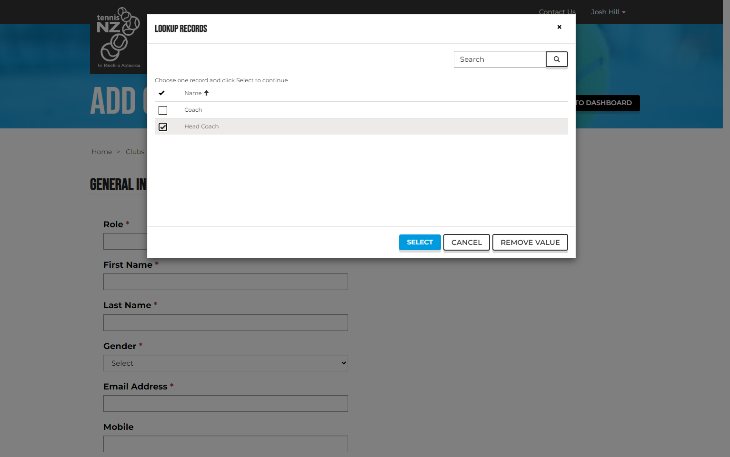This screenshot has height=457, width=730.
Task: Expand the Josh Hill user menu
Action: 608,12
